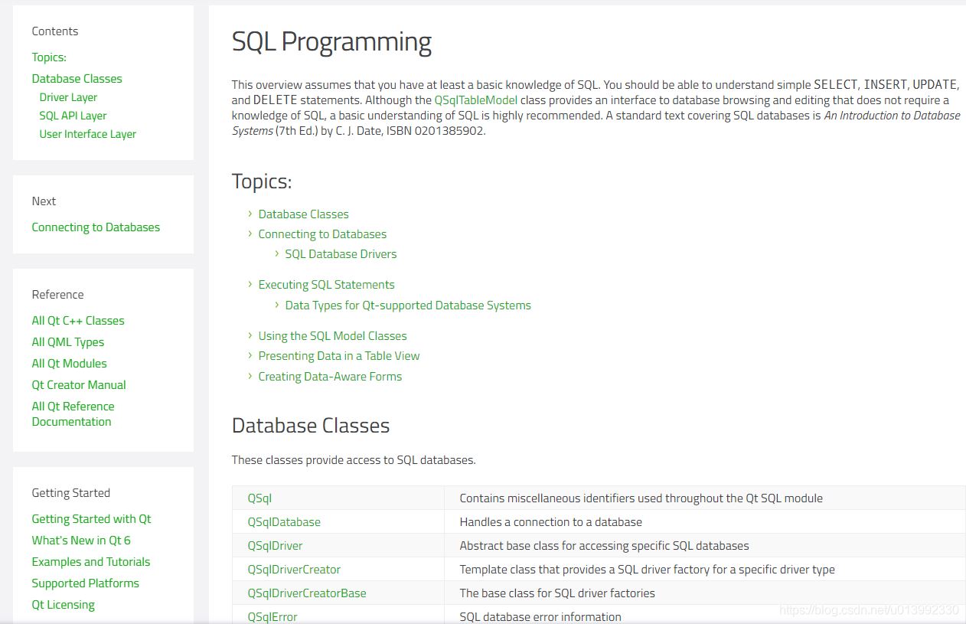
Task: Open What's New in Qt 6
Action: tap(81, 541)
